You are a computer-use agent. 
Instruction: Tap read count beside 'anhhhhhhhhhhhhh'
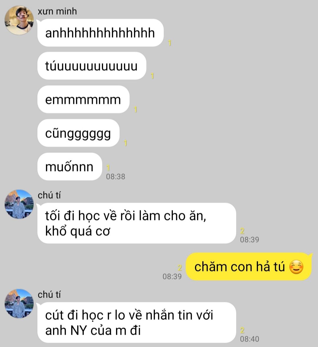coord(170,43)
